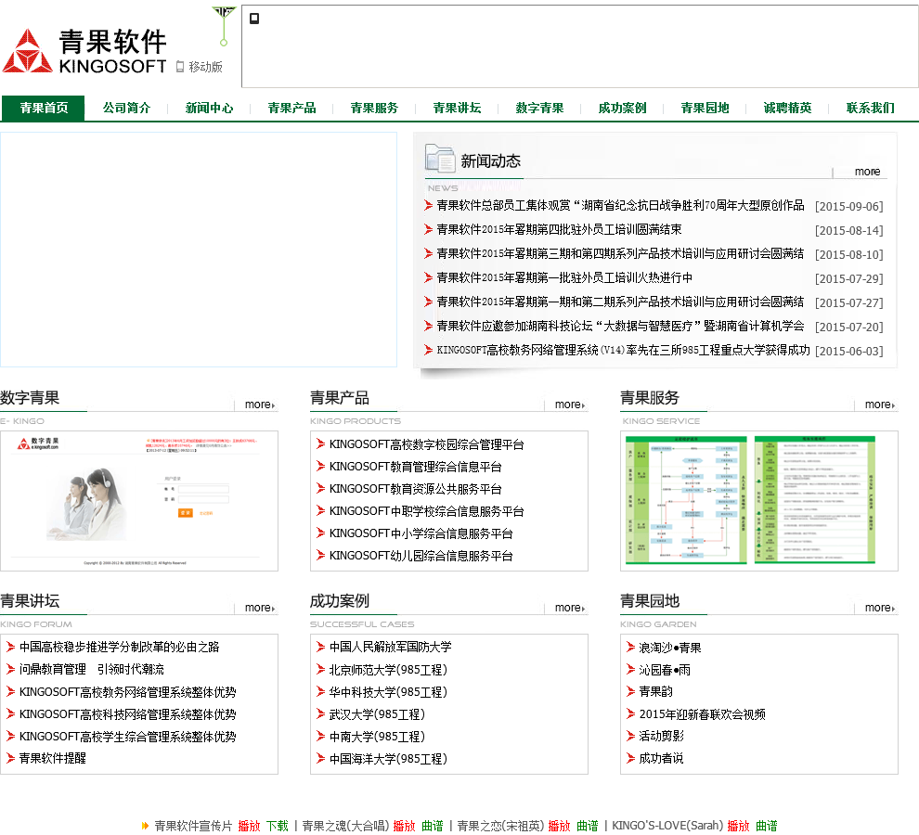919x835 pixels.
Task: Expand more in the 数字青果 section
Action: coord(260,405)
